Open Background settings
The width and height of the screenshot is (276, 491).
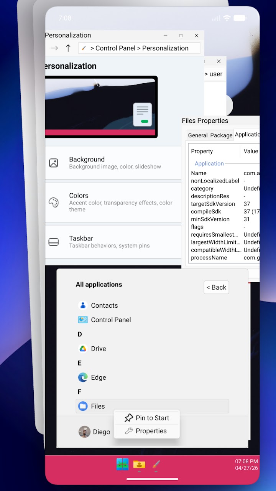click(x=113, y=163)
